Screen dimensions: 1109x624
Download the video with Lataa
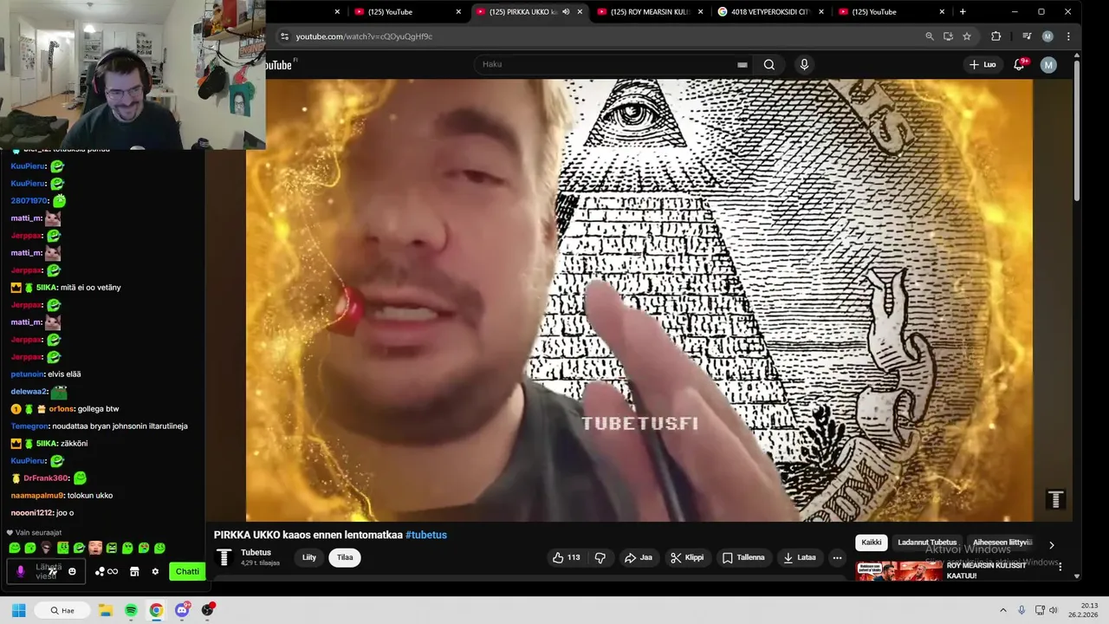point(800,557)
